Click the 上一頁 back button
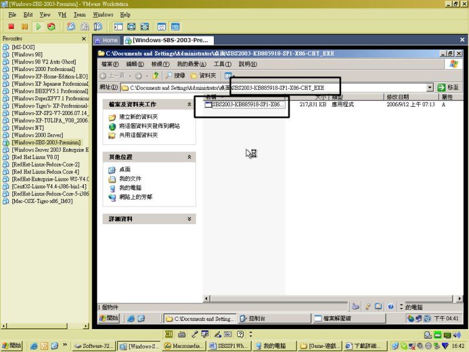The image size is (469, 352). click(x=113, y=76)
